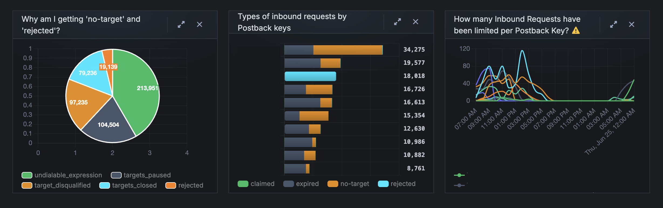Click the "How many Inbound Requests" panel title
The image size is (663, 208).
(517, 25)
